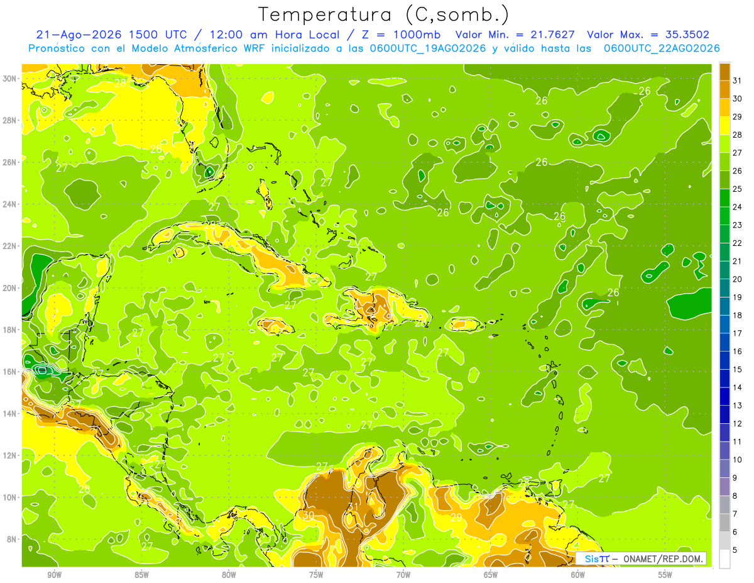The height and width of the screenshot is (583, 754).
Task: Click the '75W' longitude axis label
Action: (316, 575)
